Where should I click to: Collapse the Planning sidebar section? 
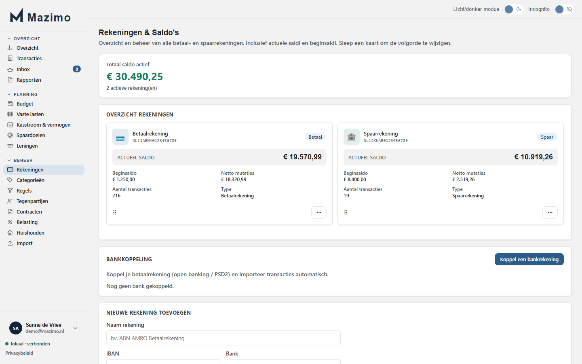(23, 94)
